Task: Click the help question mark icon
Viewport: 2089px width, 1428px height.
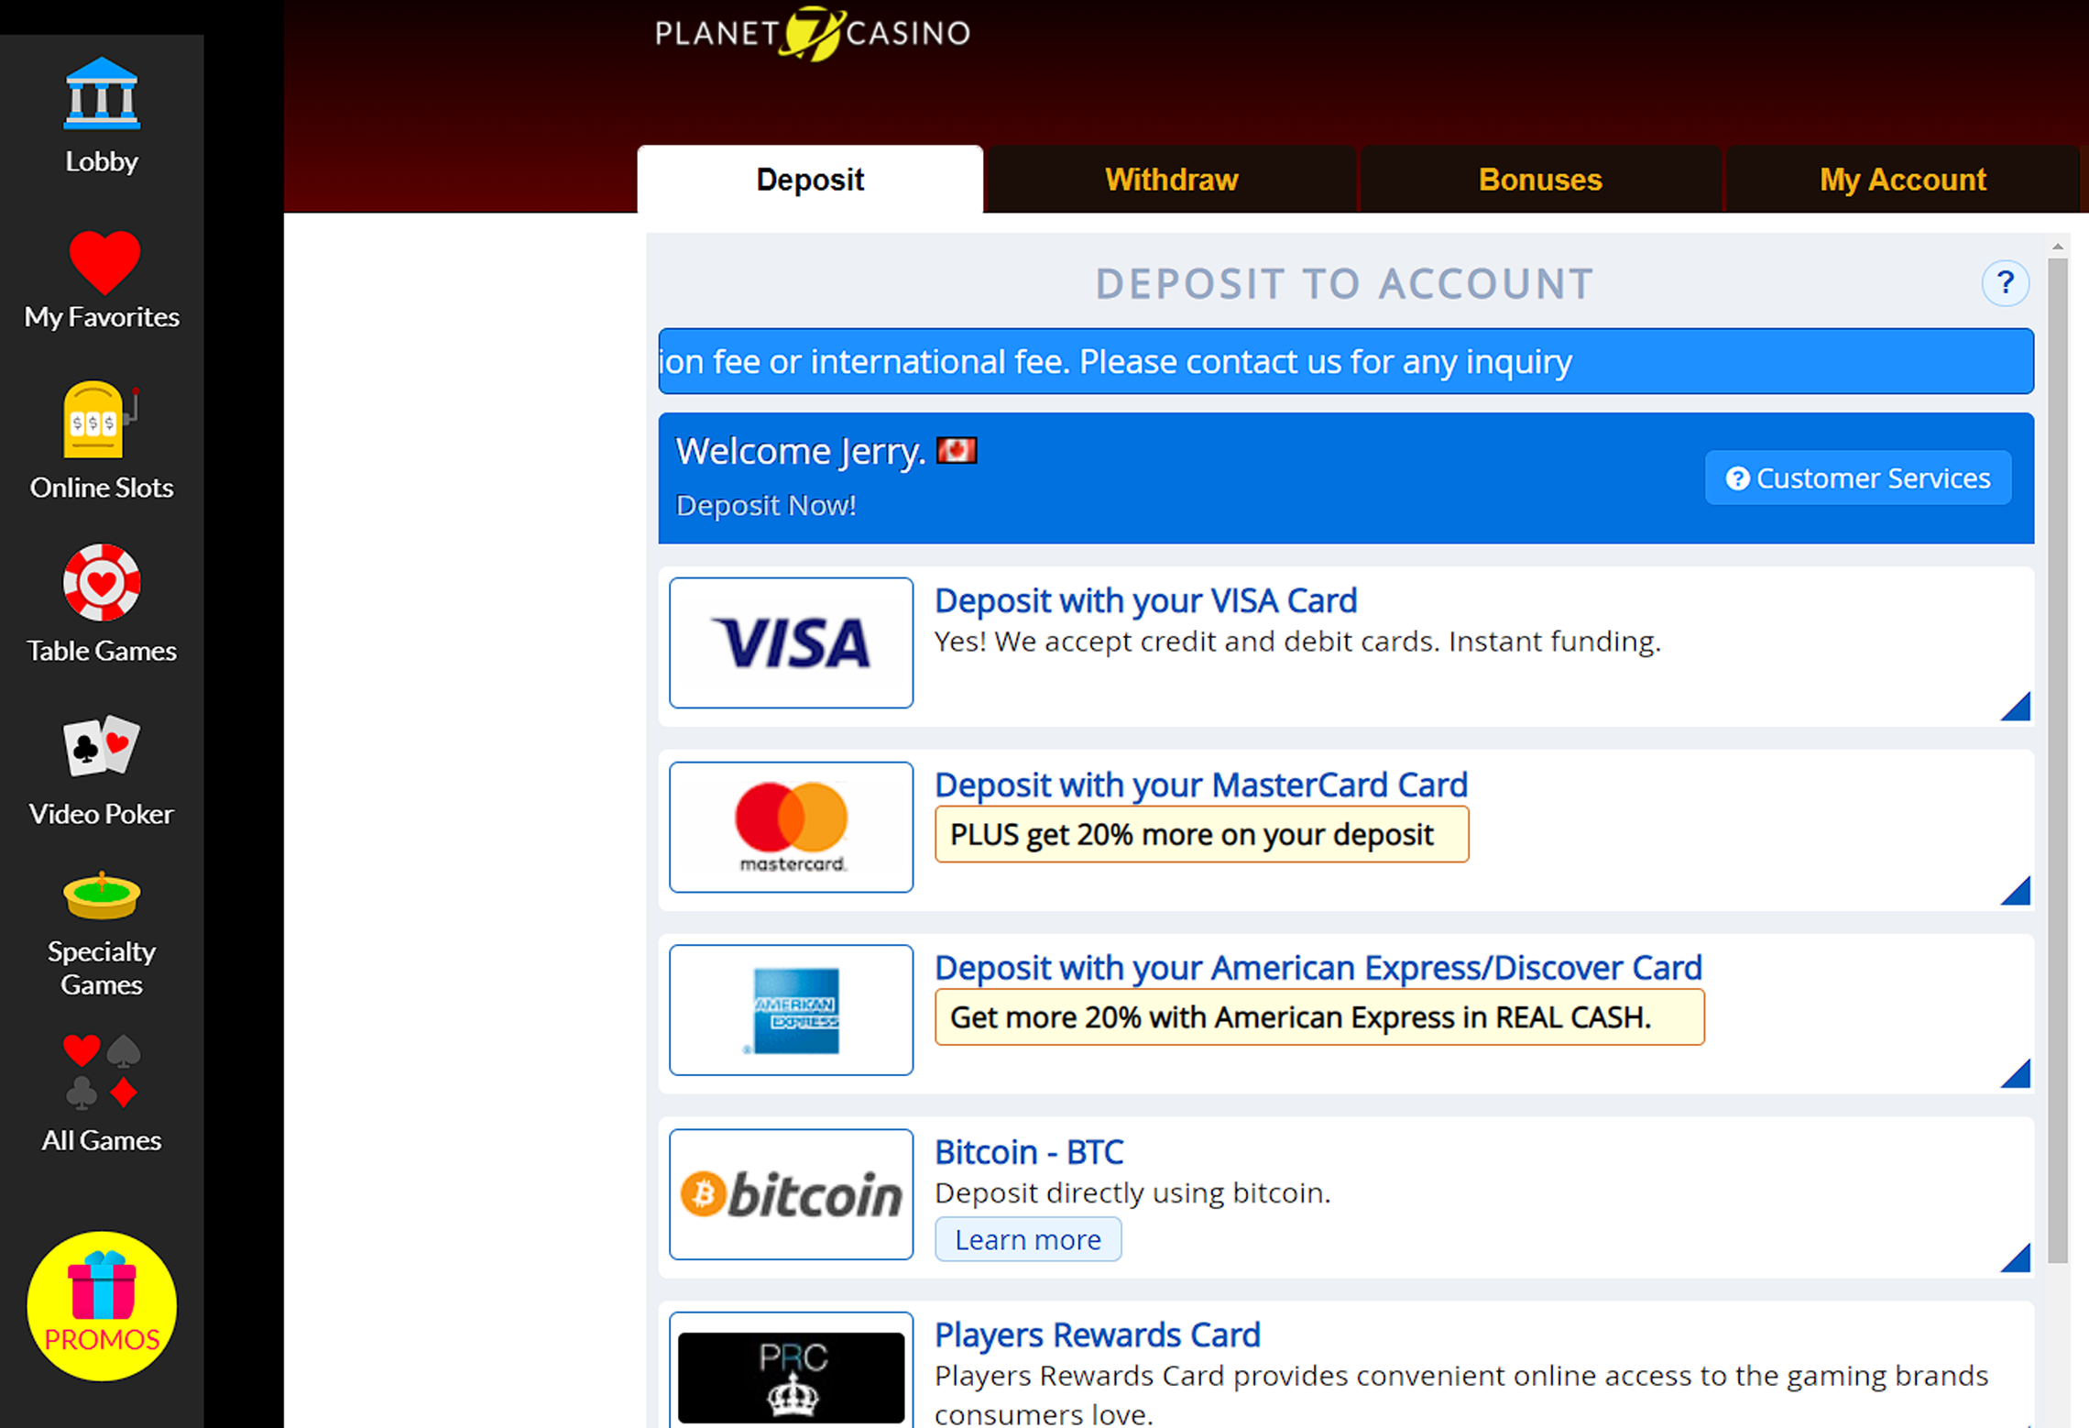Action: (x=2005, y=283)
